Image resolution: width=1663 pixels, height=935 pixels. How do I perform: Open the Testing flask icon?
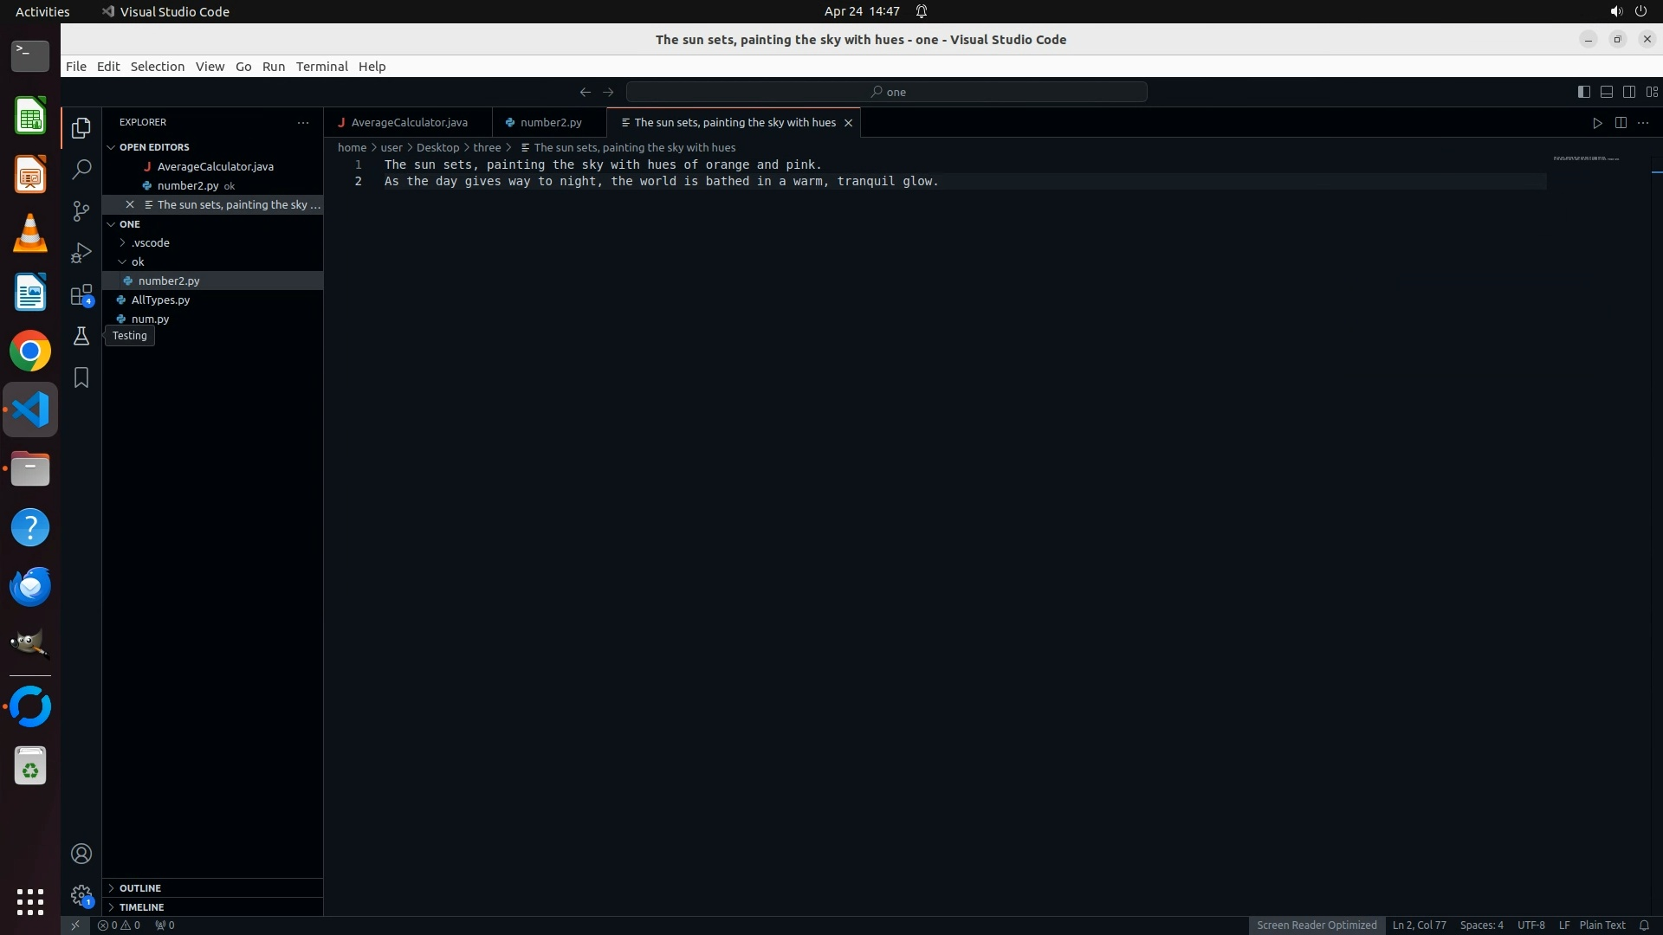pyautogui.click(x=81, y=337)
